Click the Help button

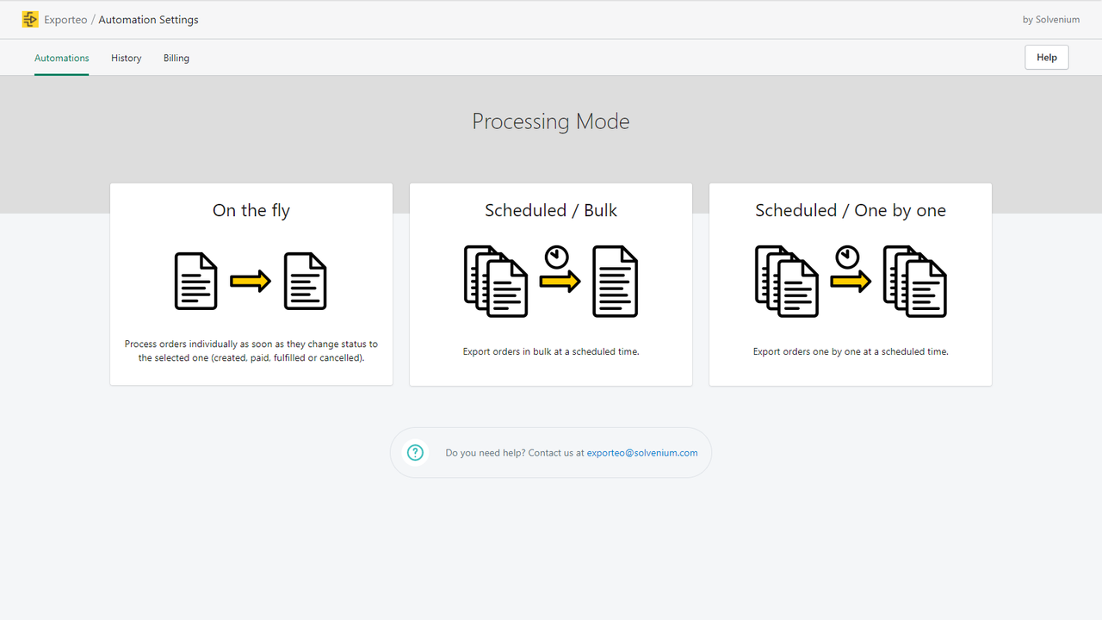(x=1046, y=57)
